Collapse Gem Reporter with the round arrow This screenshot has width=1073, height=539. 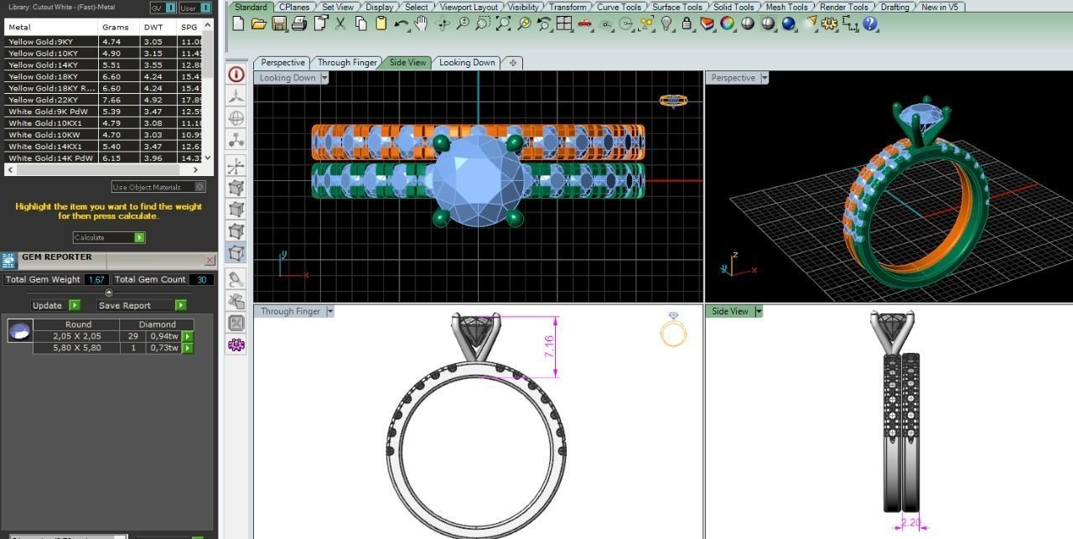click(108, 292)
